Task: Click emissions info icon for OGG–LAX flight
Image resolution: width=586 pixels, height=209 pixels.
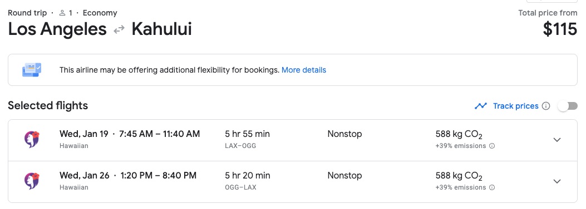Action: click(492, 187)
